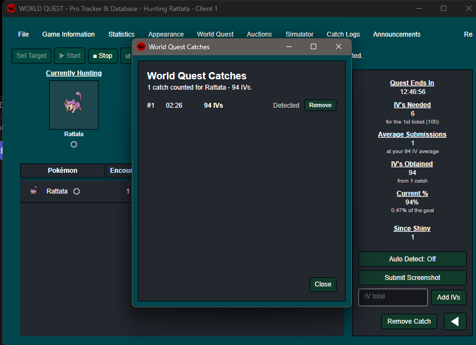This screenshot has width=476, height=345.
Task: Click the Add IVs button
Action: coord(449,297)
